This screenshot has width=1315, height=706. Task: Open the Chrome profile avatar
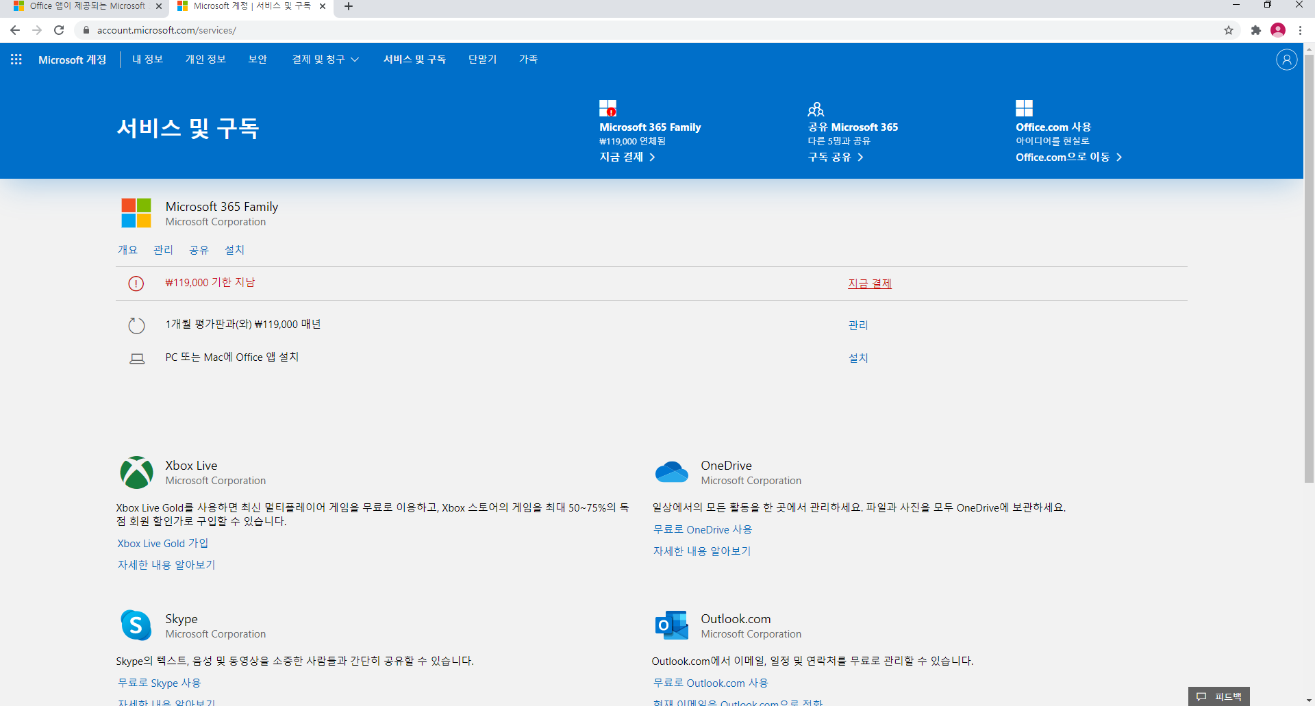[1278, 30]
